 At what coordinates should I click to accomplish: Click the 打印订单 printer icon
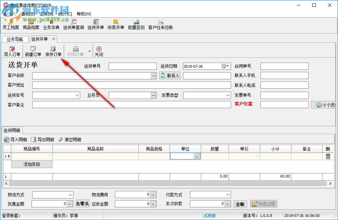(76, 51)
